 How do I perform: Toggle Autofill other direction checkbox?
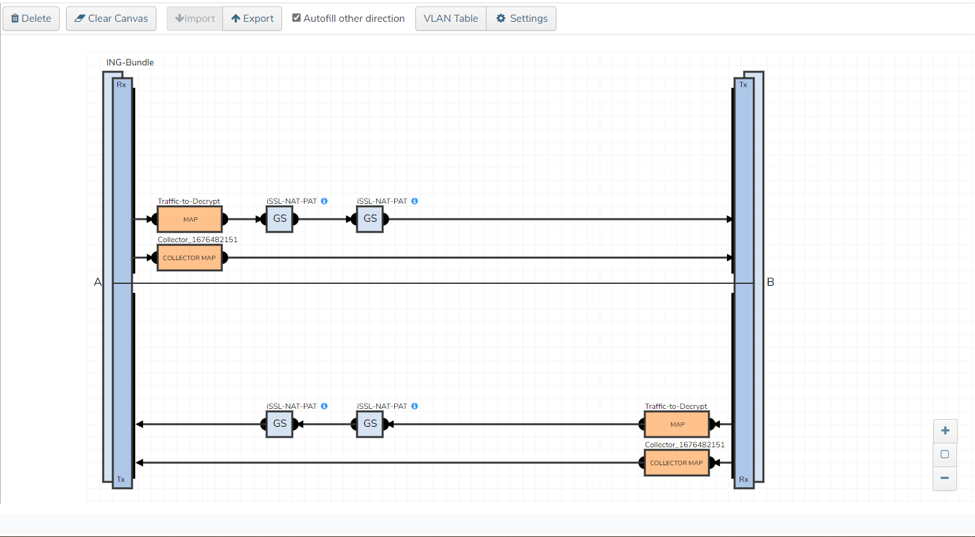click(296, 18)
